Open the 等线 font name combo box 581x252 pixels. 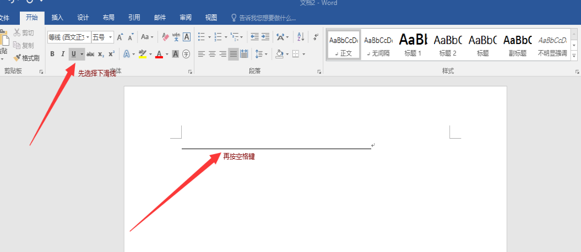click(x=69, y=37)
